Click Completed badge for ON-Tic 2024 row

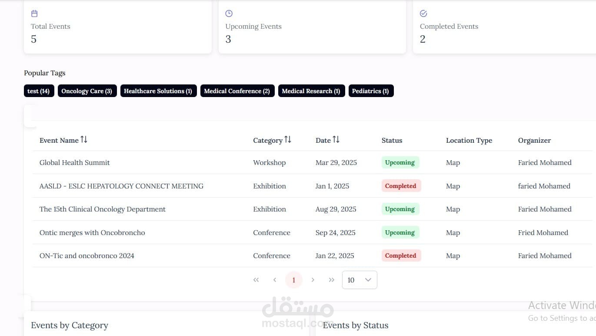tap(401, 256)
